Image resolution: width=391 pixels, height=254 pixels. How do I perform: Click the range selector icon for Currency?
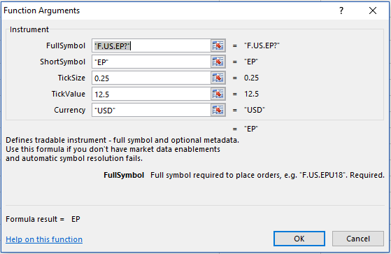coord(218,110)
